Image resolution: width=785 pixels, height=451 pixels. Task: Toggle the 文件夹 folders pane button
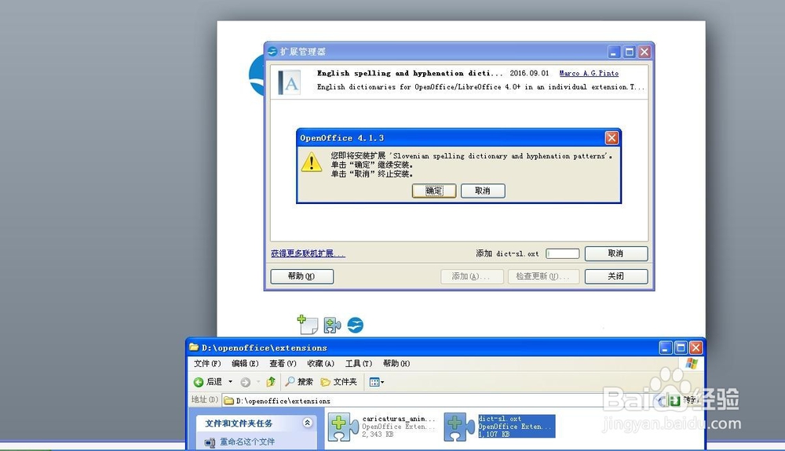339,382
